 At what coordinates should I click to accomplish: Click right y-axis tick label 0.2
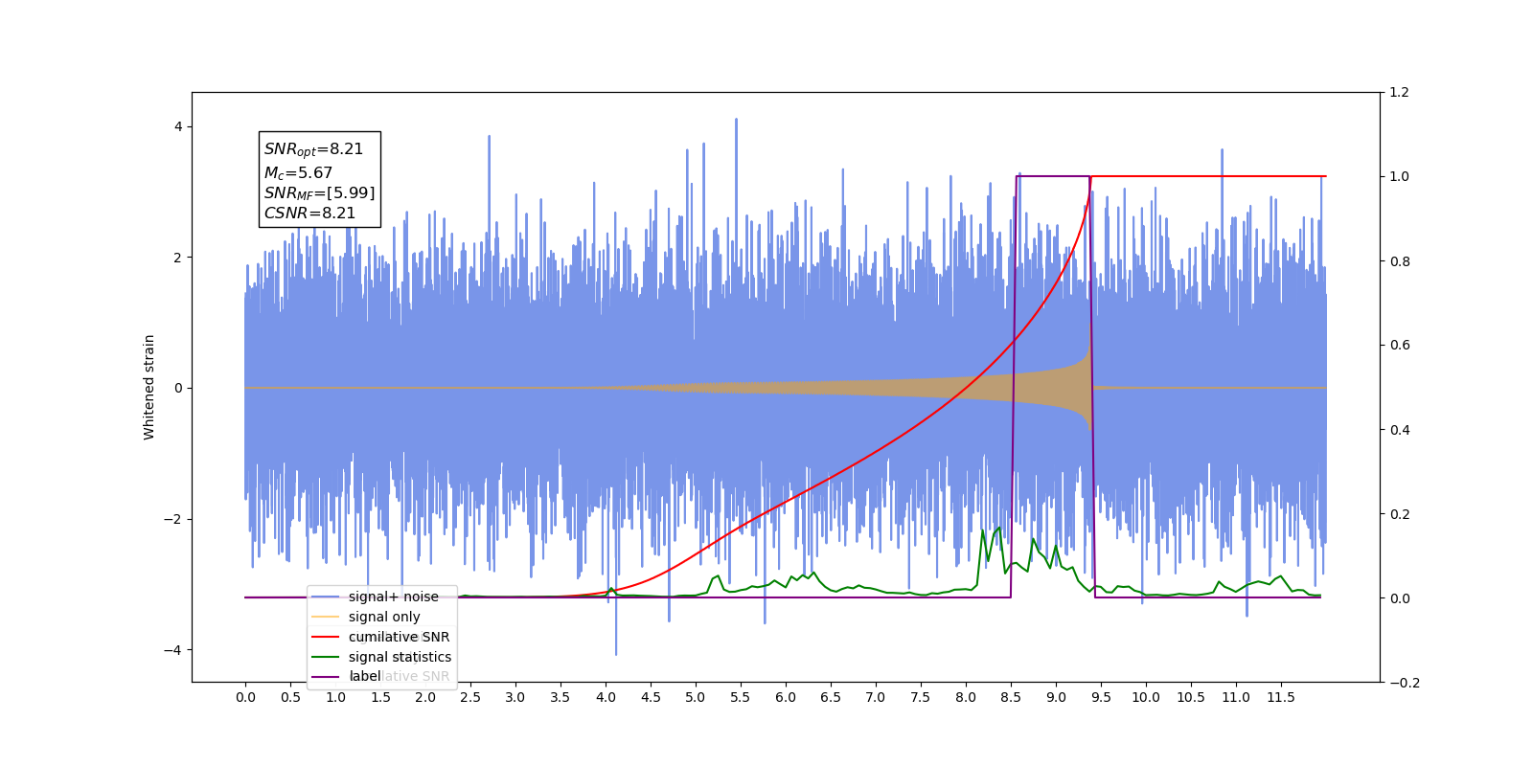point(1400,513)
